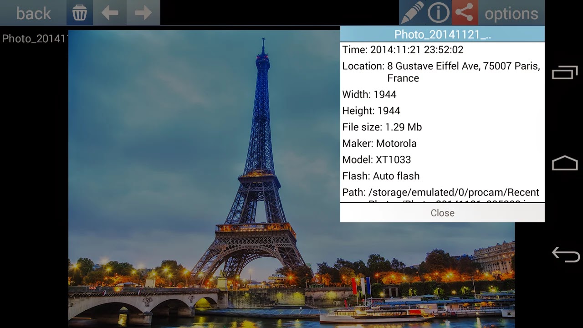Click the Height: 1944 entry
Screen dimensions: 583x328
coord(371,111)
